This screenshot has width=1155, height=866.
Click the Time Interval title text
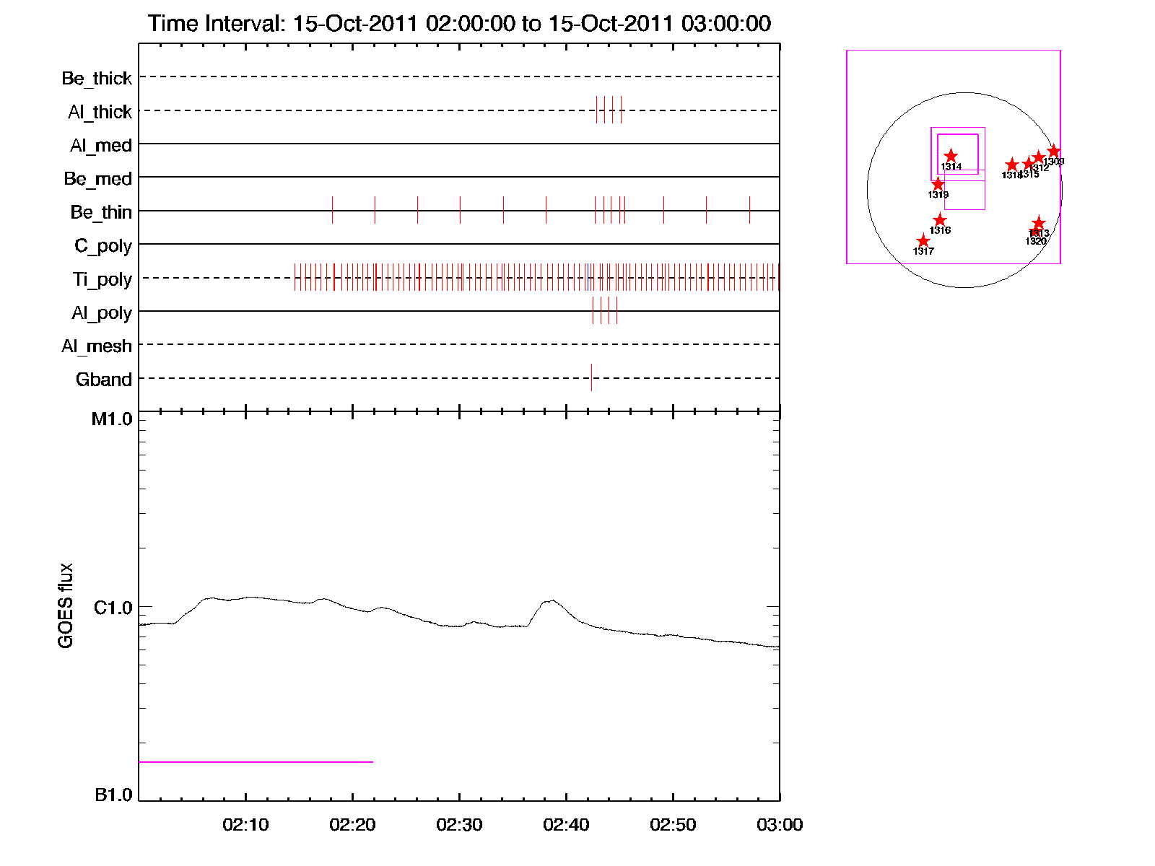pos(459,24)
